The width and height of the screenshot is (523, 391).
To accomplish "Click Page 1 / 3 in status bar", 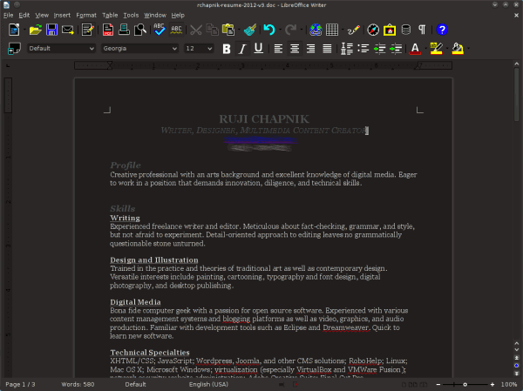I will pos(20,385).
